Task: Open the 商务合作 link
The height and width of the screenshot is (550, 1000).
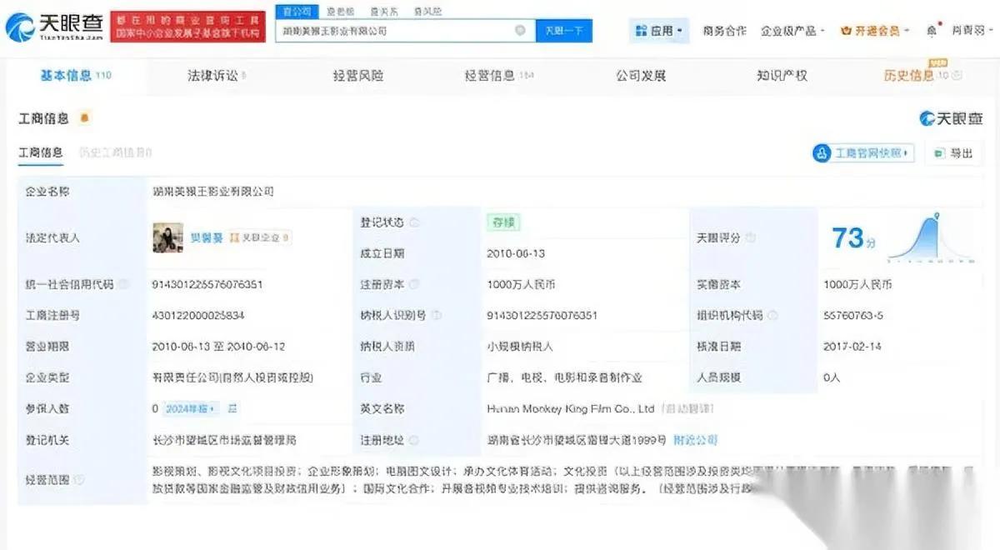Action: [724, 31]
